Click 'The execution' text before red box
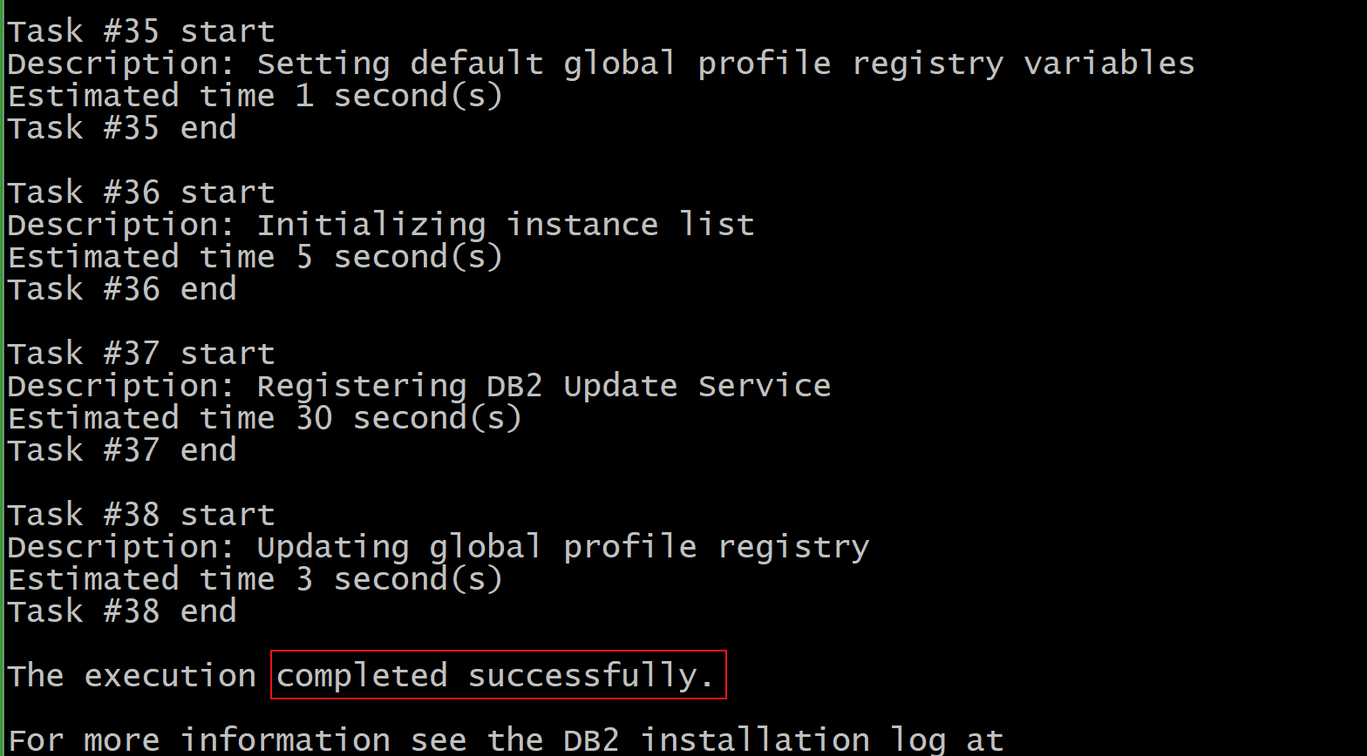 point(132,676)
